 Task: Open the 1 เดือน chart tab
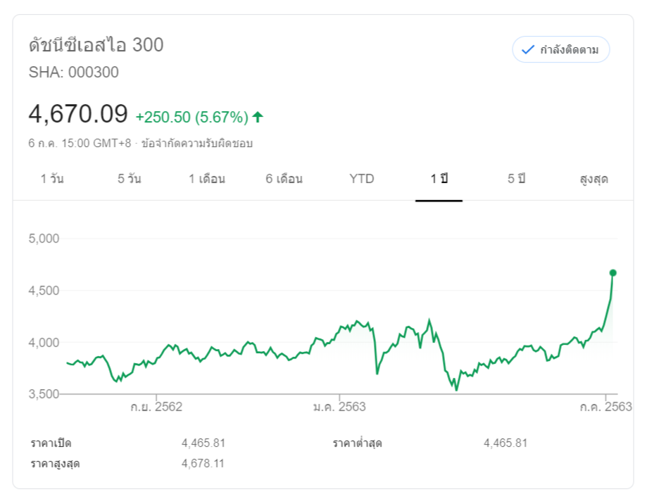coord(207,179)
